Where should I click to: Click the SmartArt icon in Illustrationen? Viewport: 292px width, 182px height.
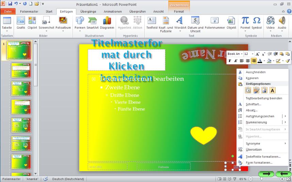click(x=92, y=22)
